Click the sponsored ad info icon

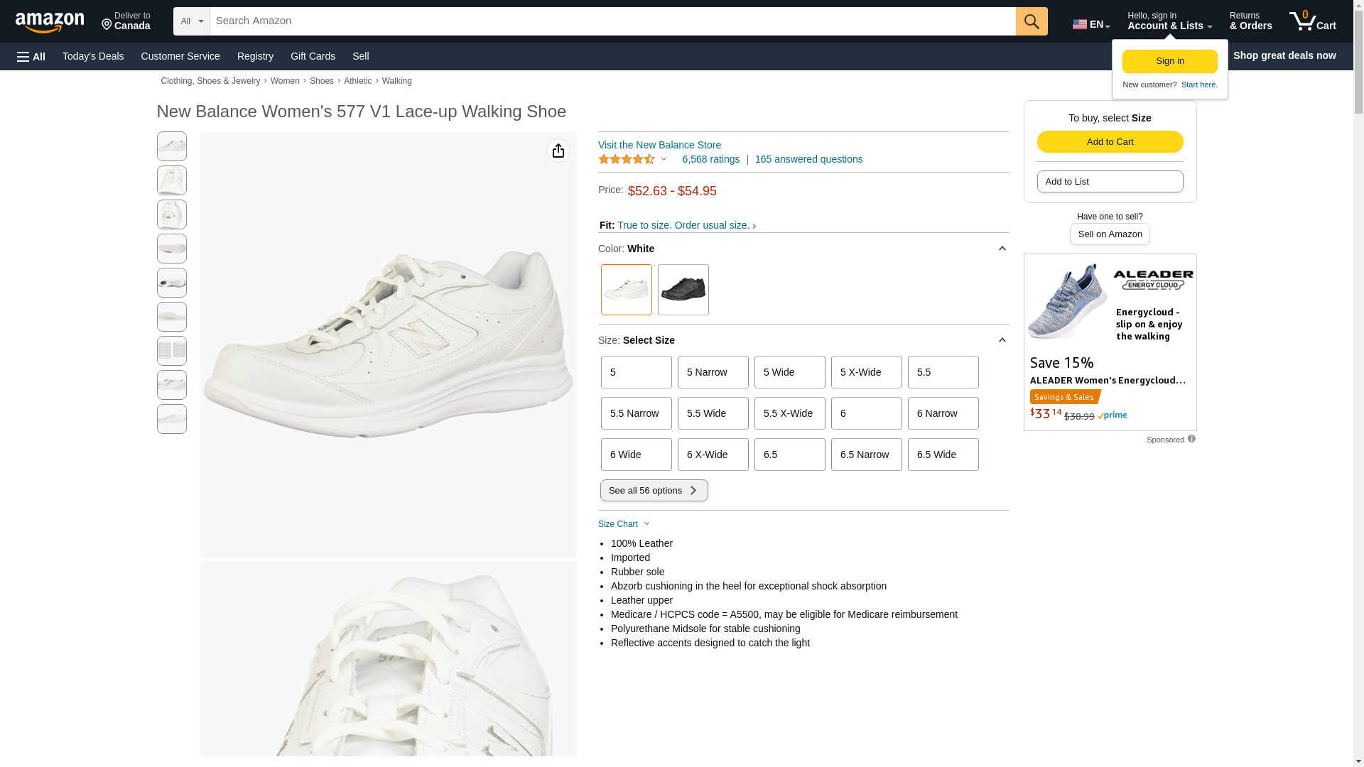point(1191,439)
